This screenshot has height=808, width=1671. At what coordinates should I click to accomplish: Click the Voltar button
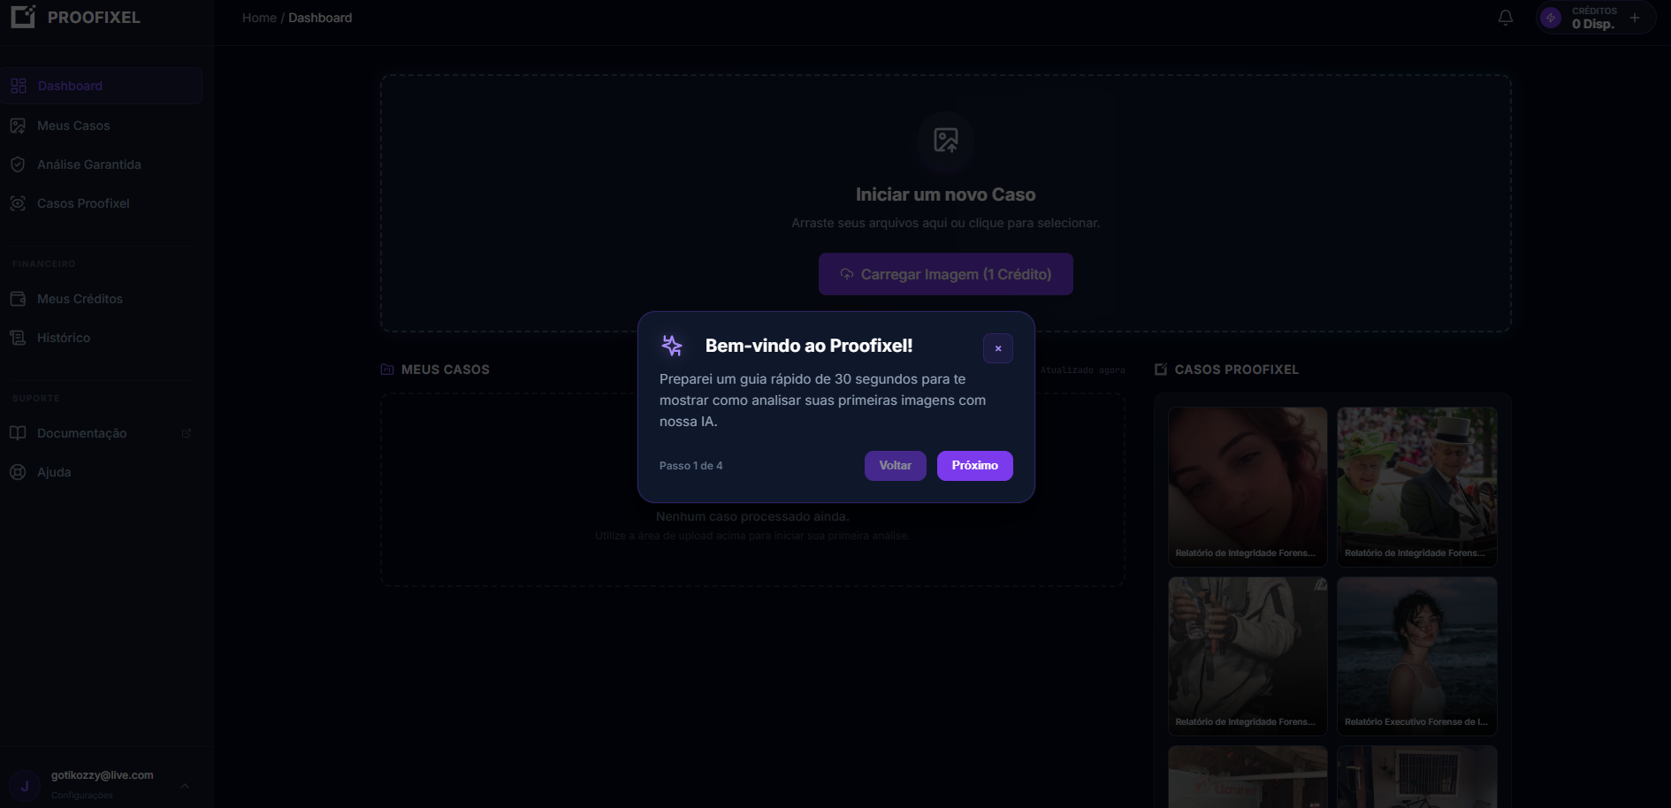pyautogui.click(x=896, y=466)
